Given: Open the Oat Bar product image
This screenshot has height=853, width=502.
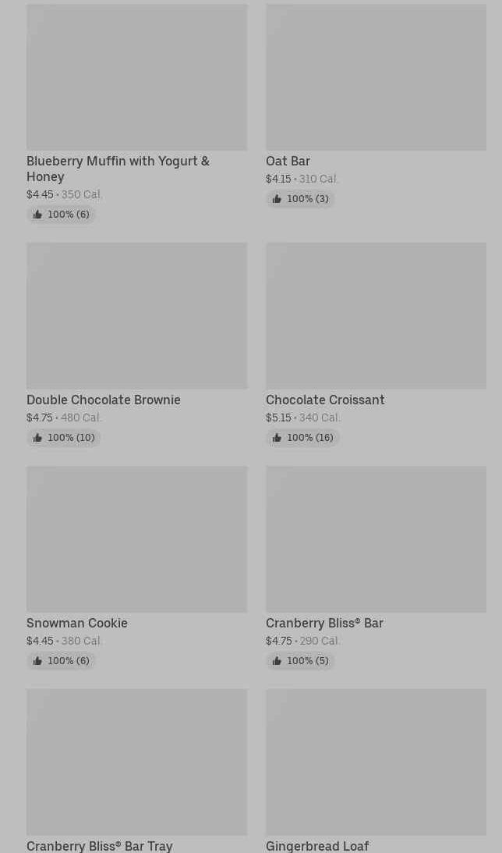Looking at the screenshot, I should click(x=376, y=77).
